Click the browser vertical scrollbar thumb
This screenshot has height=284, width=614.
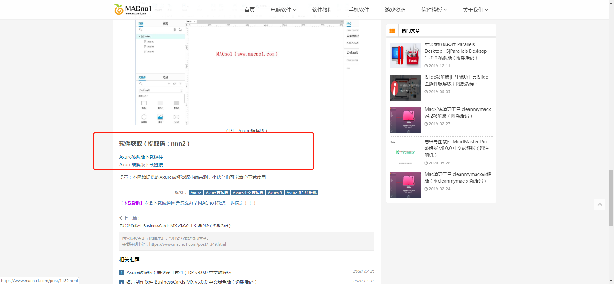(611, 198)
